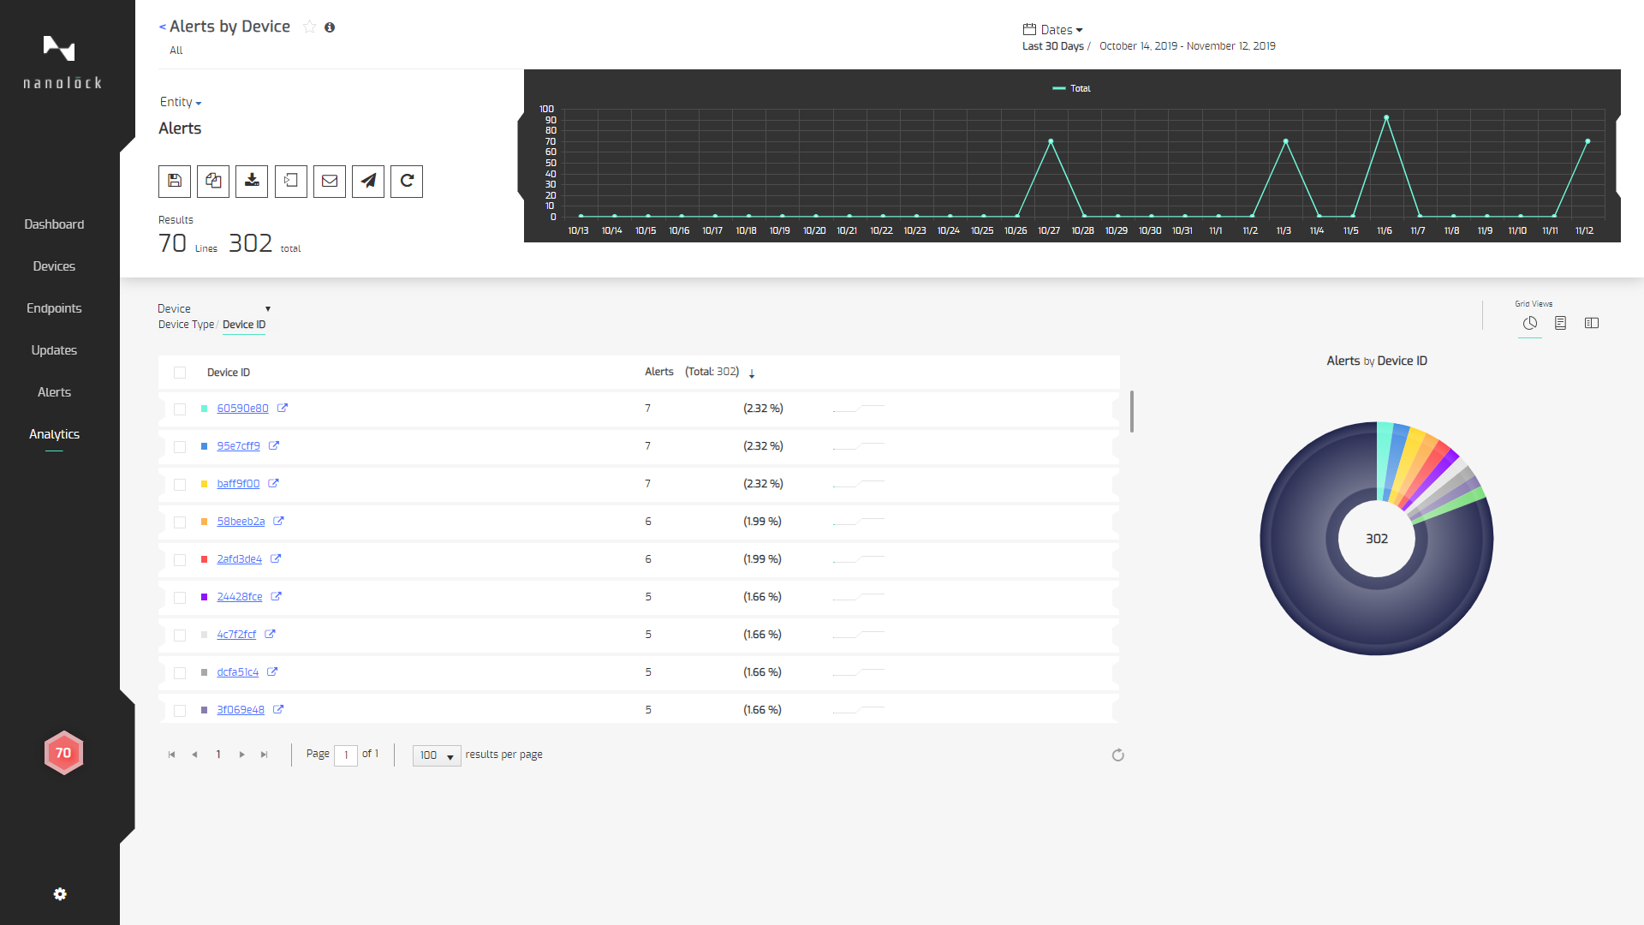
Task: Open external link icon for dcfa51c4
Action: click(272, 671)
